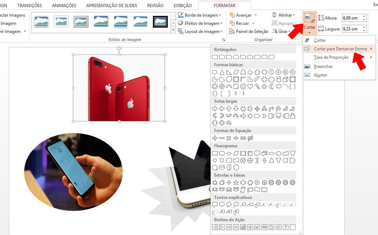Open the image styles dialog launcher

pos(224,40)
